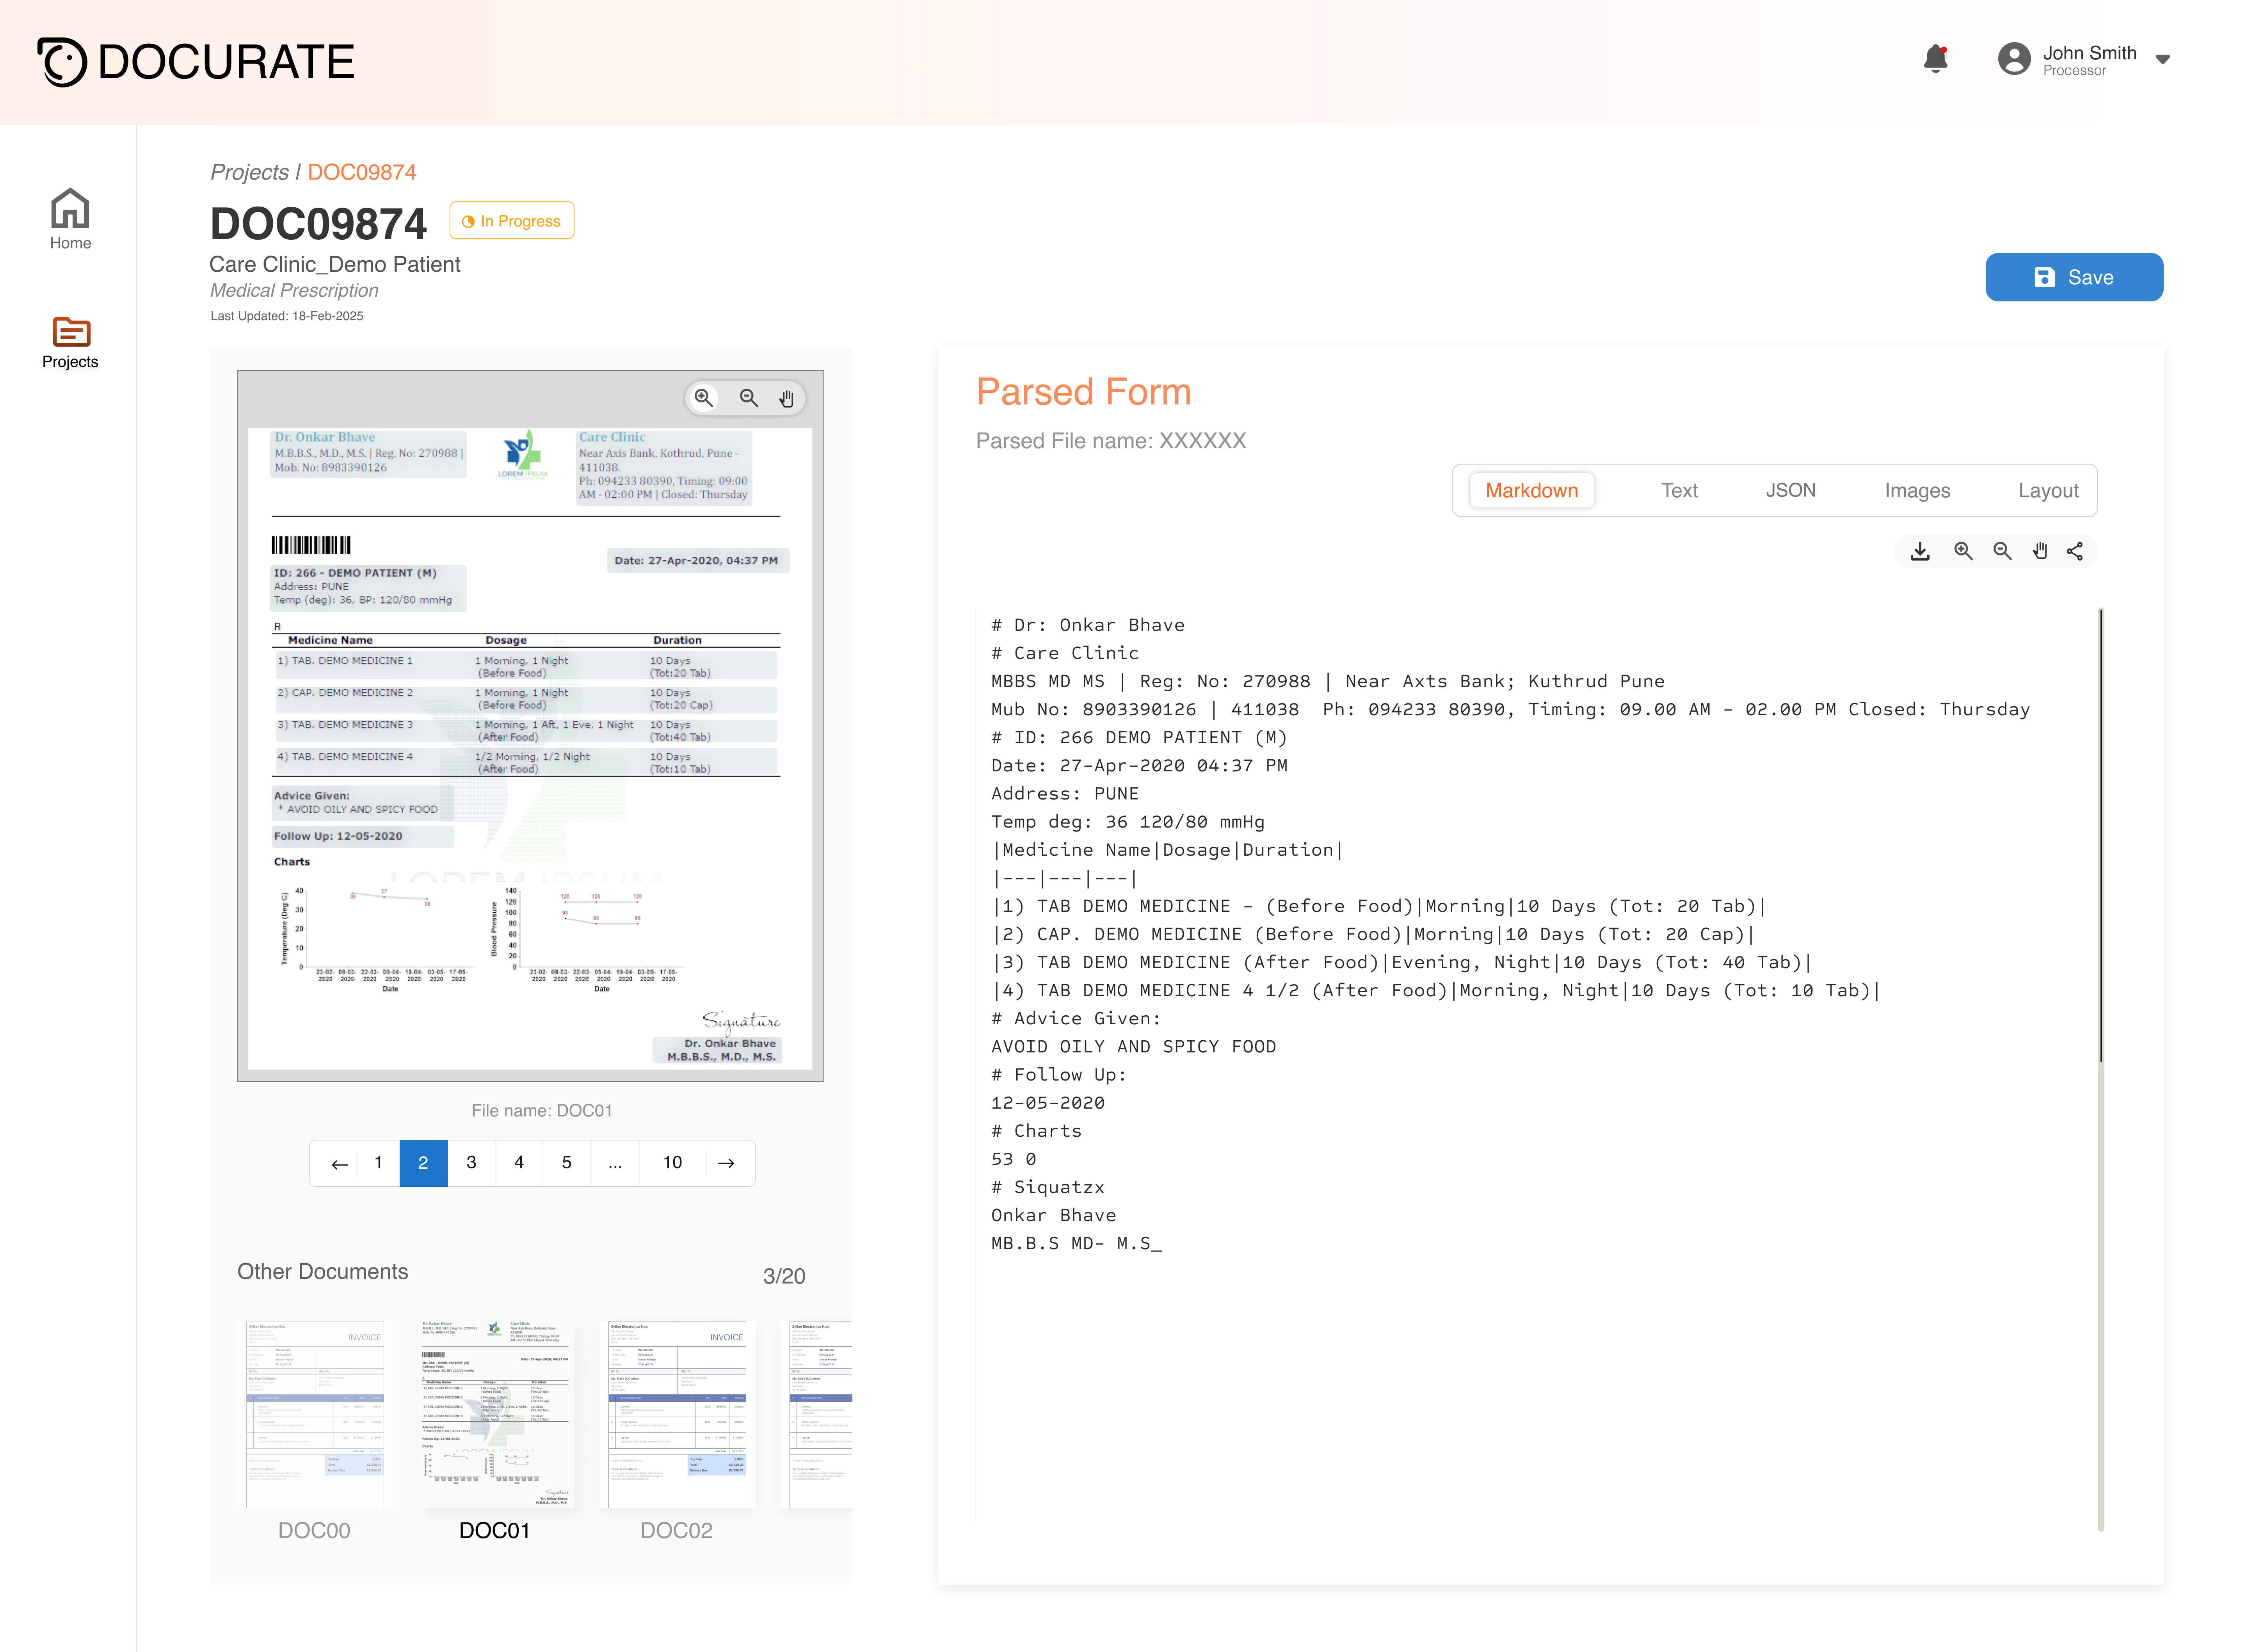Zoom out on the prescription document viewer
The width and height of the screenshot is (2248, 1652).
point(749,398)
